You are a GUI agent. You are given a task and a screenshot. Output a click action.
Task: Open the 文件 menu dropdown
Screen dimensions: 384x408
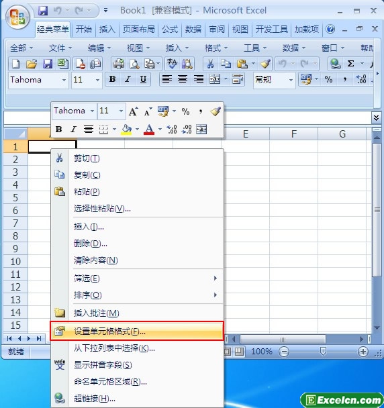click(60, 48)
